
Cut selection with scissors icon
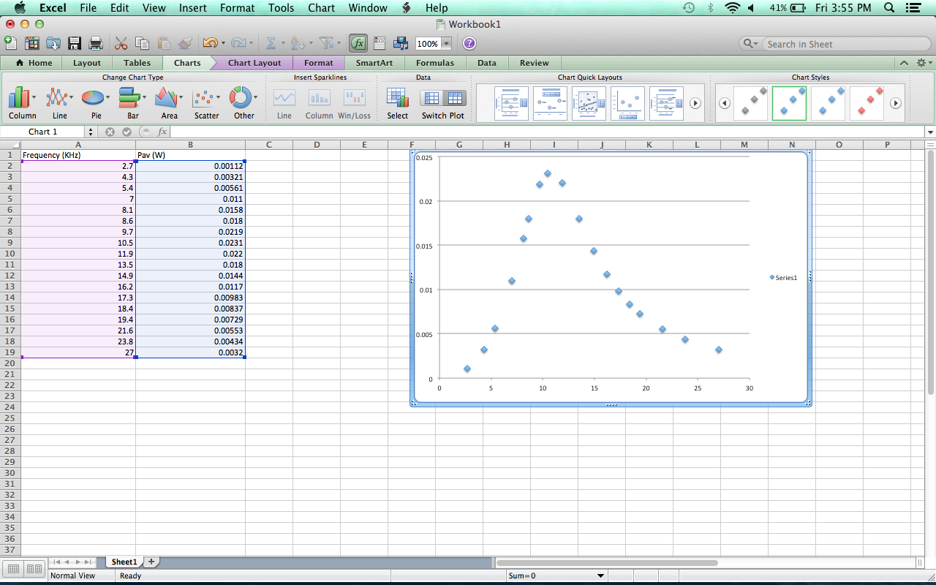121,43
